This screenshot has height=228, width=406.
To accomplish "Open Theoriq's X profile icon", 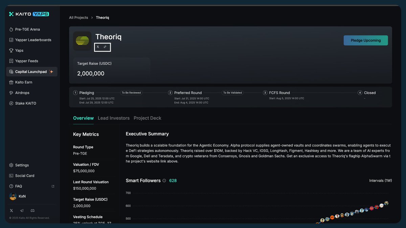I will [x=98, y=47].
